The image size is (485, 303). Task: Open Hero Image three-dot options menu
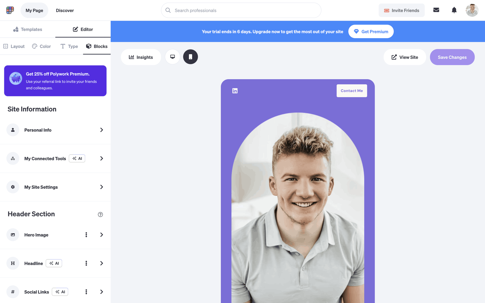coord(86,235)
